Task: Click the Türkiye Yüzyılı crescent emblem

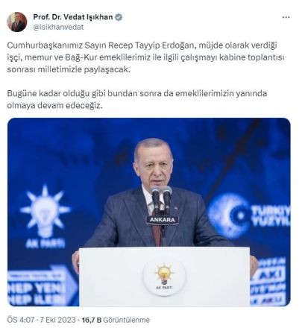Action: pos(228,215)
